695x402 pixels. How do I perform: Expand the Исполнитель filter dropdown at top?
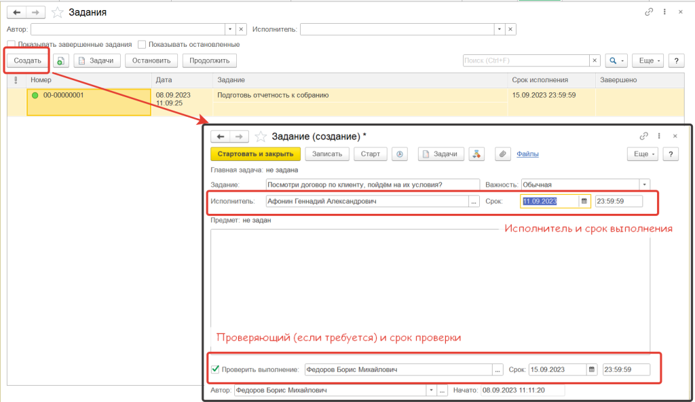[x=500, y=29]
